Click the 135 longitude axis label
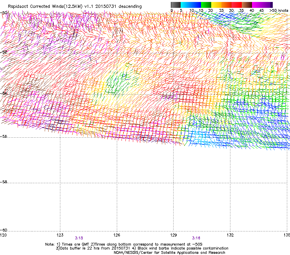This screenshot has width=290, height=255. click(286, 235)
